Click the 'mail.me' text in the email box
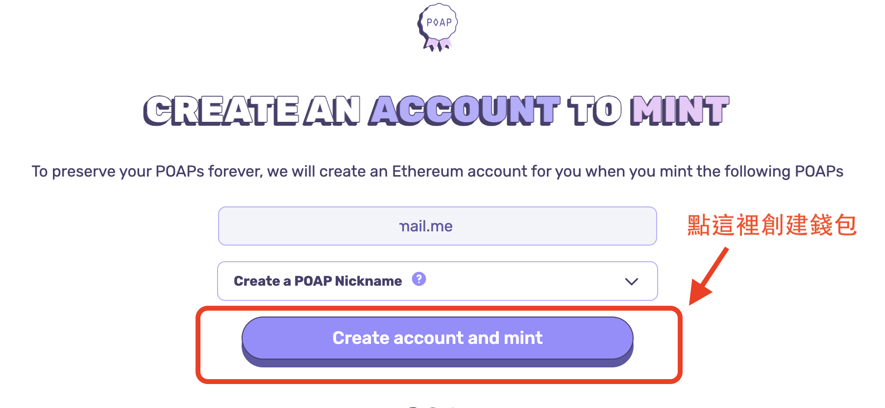Screen dimensions: 885x408 [x=426, y=226]
